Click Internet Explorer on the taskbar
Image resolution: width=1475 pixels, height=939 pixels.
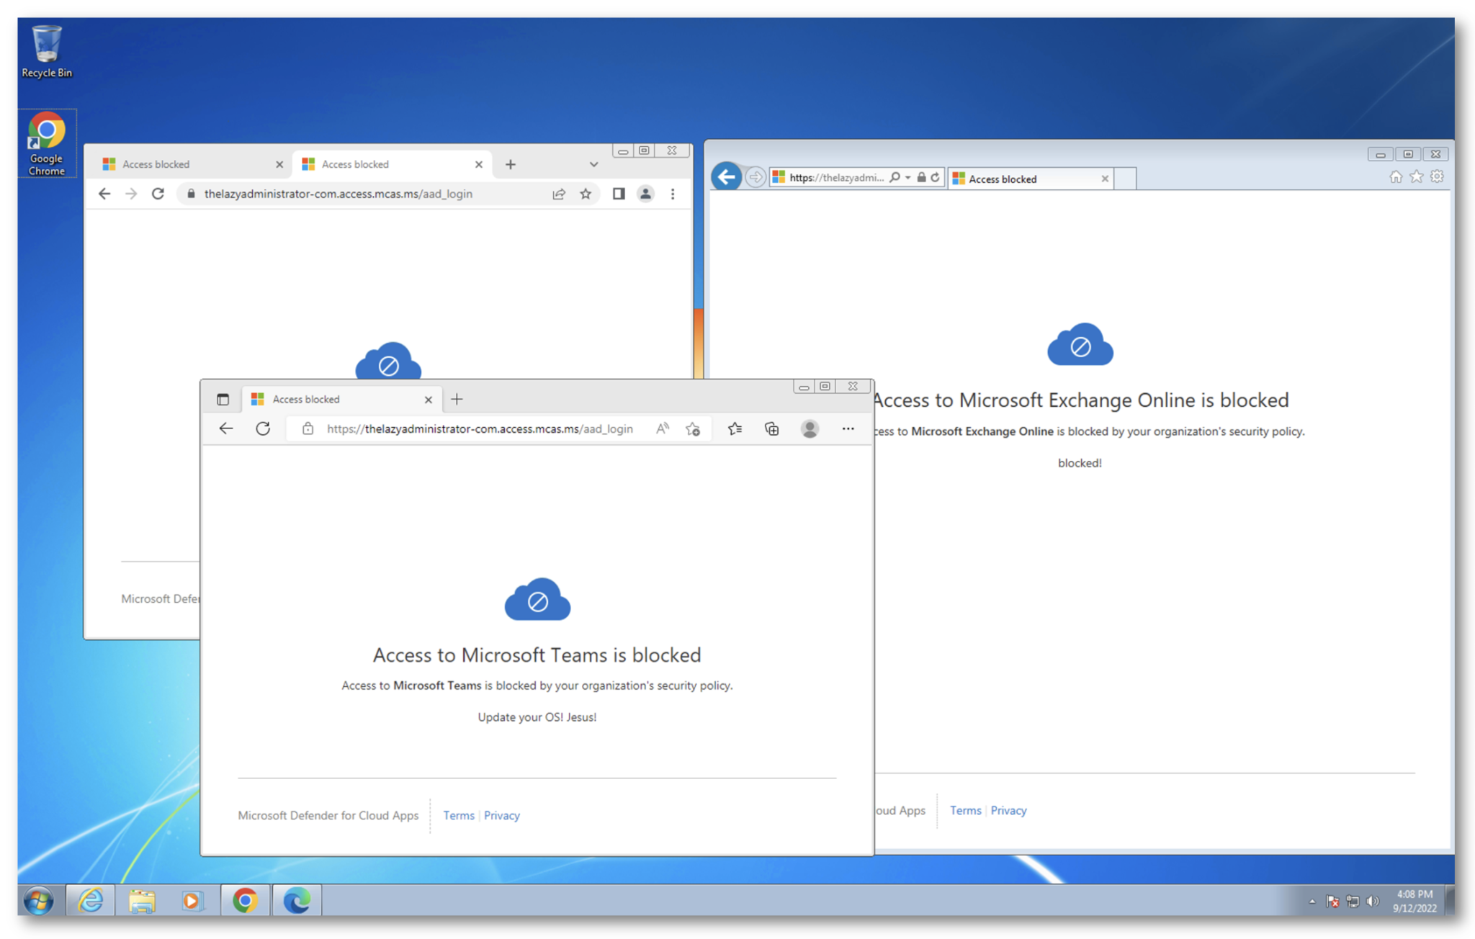[x=91, y=900]
